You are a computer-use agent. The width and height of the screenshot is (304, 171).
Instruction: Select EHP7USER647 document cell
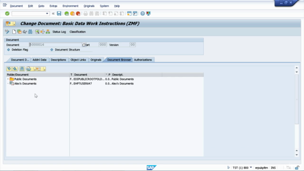83,84
